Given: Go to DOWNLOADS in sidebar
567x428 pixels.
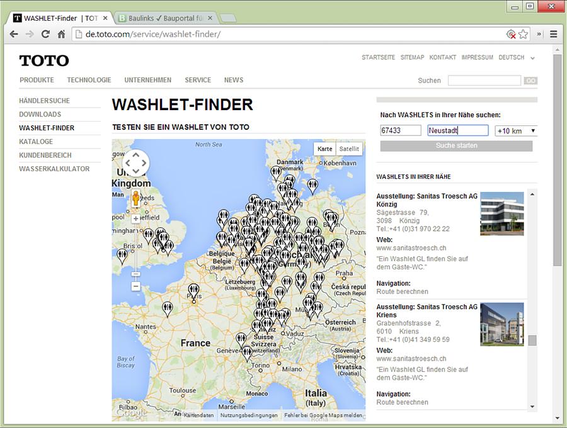Looking at the screenshot, I should coord(40,115).
